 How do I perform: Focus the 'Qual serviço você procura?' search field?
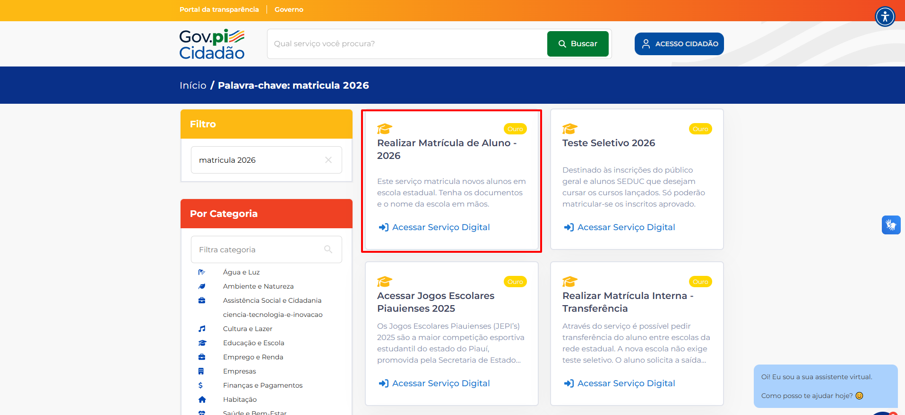pos(406,44)
